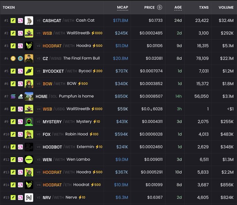Click the $171.8M market cap value

(x=121, y=21)
